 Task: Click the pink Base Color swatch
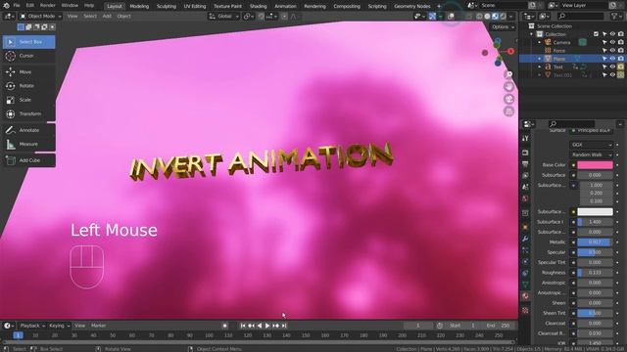(x=595, y=165)
